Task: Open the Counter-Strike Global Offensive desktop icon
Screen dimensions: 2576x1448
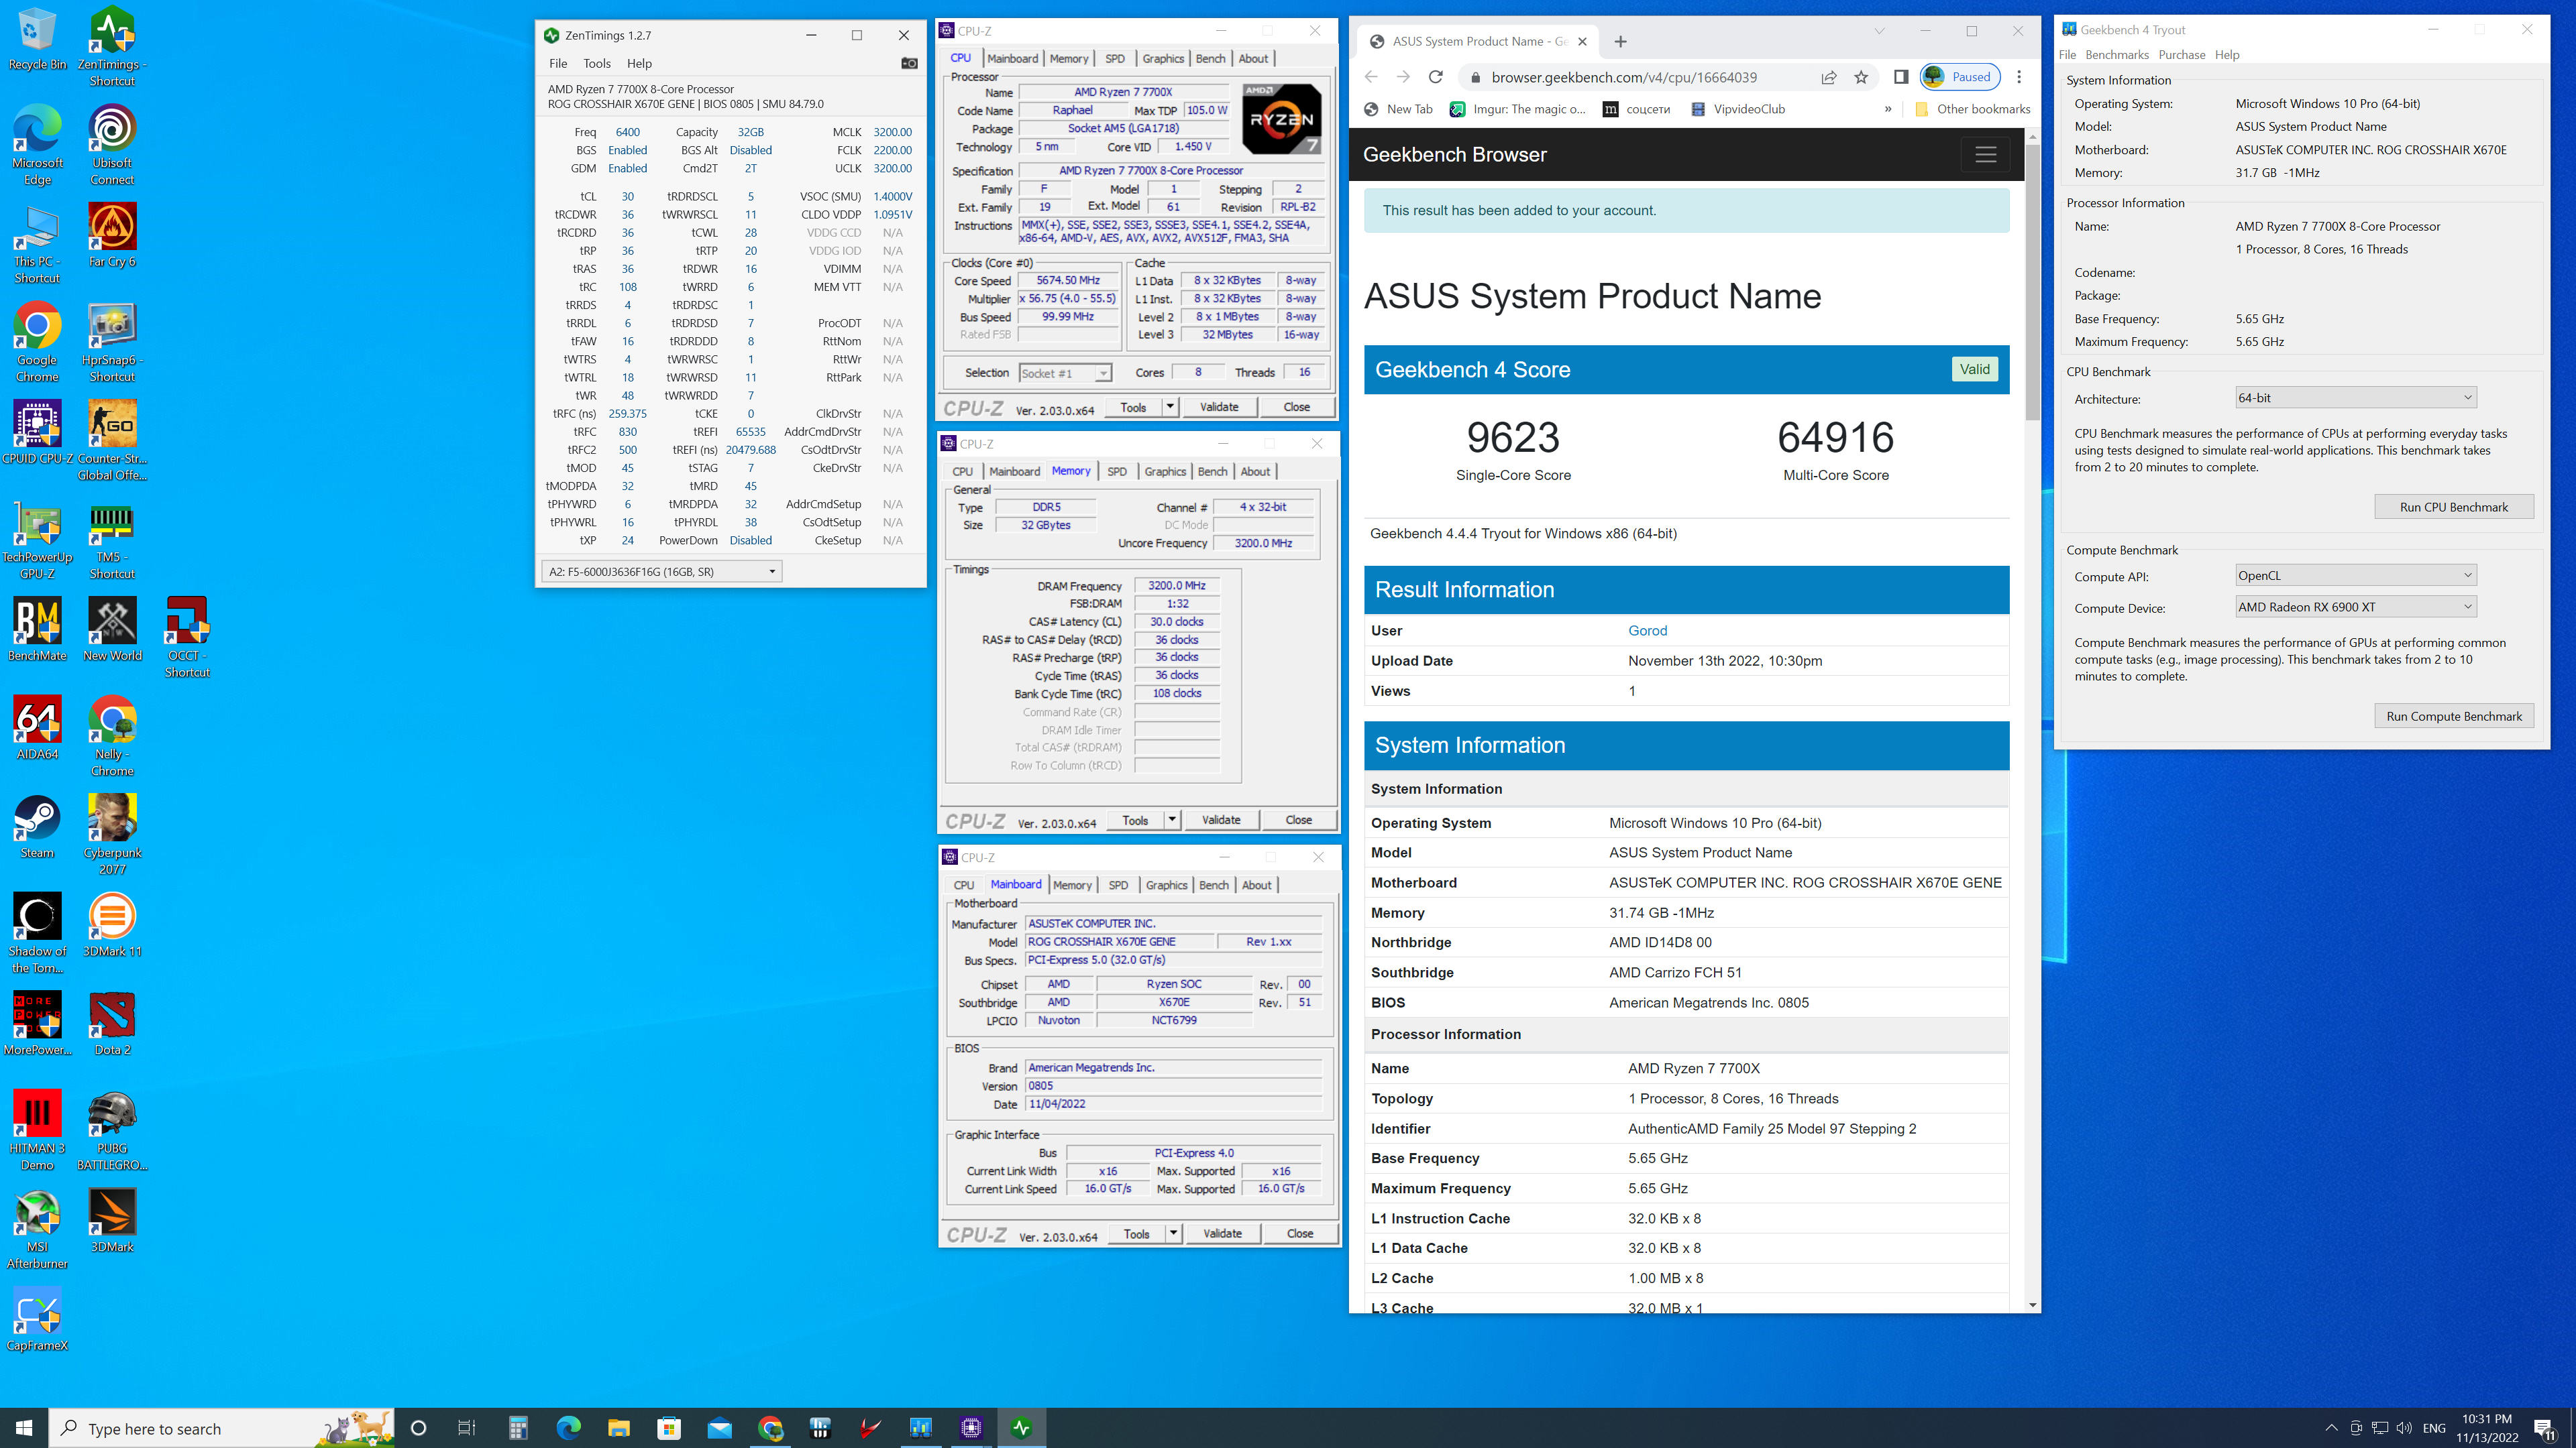Action: pos(112,440)
